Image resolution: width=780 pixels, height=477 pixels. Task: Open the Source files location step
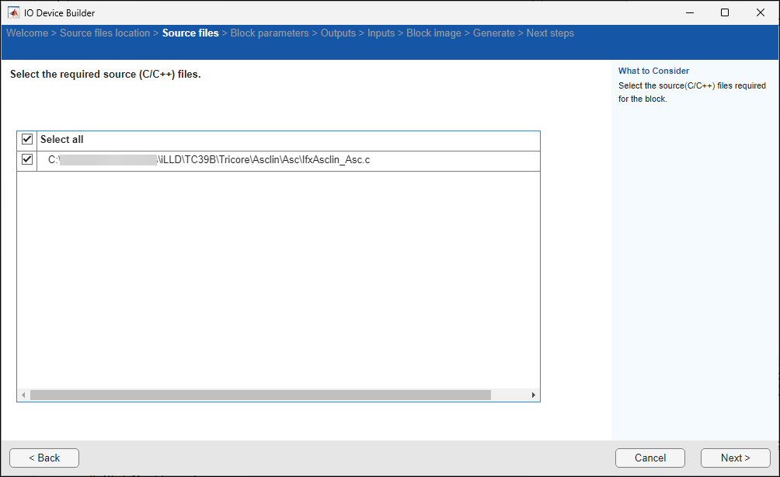tap(105, 33)
